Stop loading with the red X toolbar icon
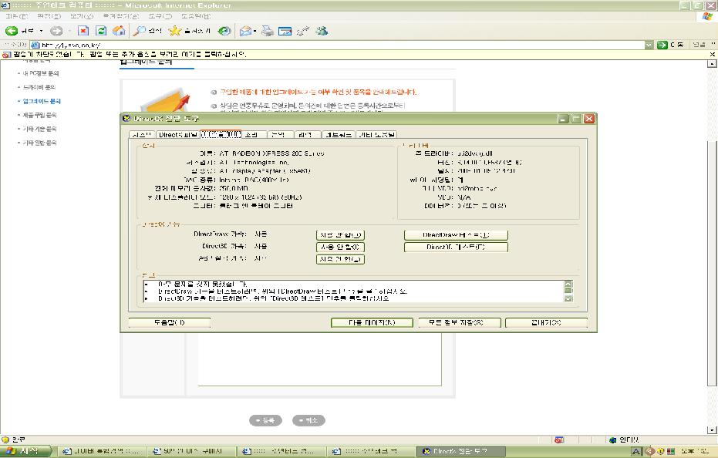 83,31
